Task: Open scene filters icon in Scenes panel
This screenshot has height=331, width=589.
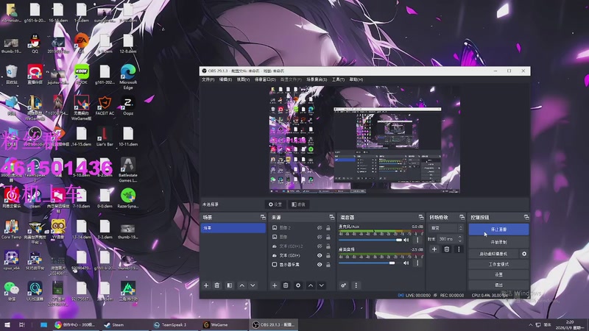Action: point(230,285)
